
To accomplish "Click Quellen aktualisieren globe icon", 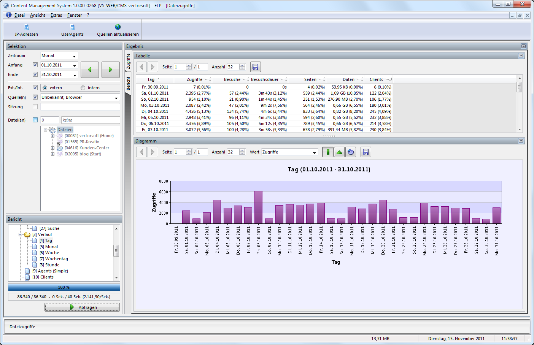I will 118,27.
